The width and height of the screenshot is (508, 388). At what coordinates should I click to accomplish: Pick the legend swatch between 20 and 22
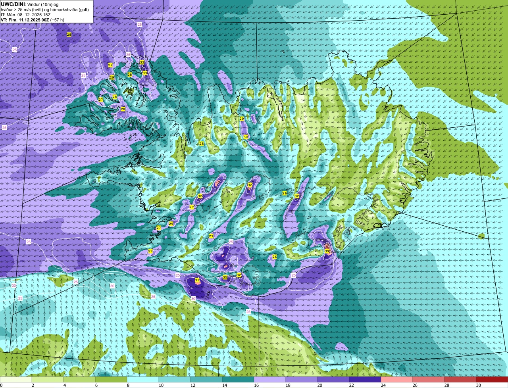pyautogui.click(x=333, y=380)
